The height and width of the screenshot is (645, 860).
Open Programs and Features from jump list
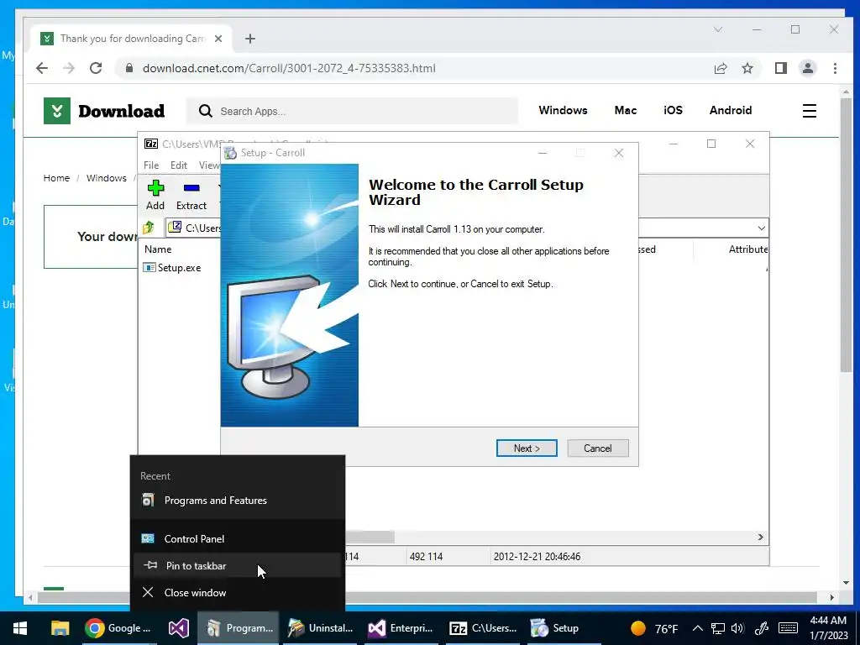click(x=238, y=501)
